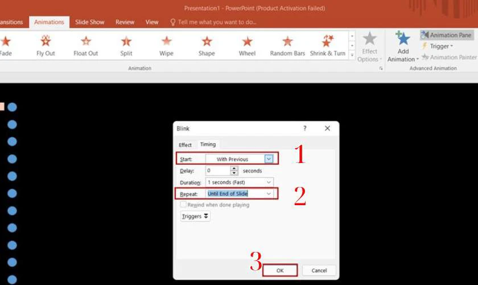Image resolution: width=478 pixels, height=285 pixels.
Task: Switch to the Effect tab
Action: 185,145
